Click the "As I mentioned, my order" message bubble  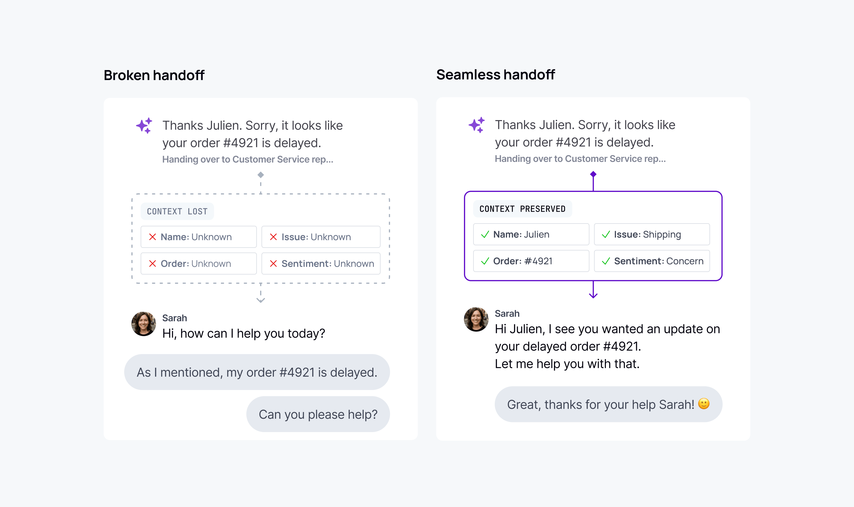[257, 372]
